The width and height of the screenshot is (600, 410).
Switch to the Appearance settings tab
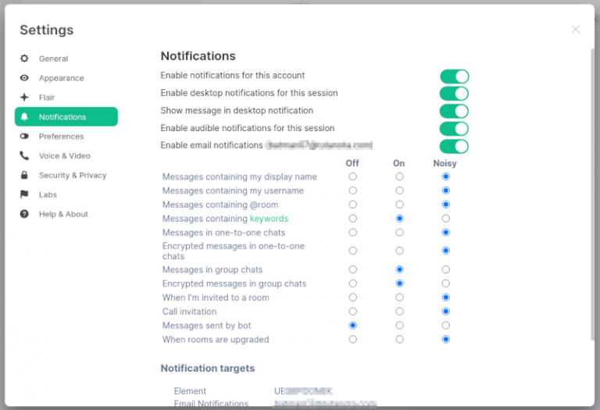click(61, 78)
